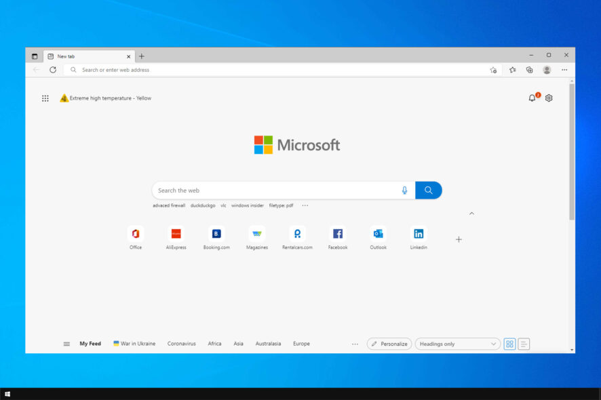This screenshot has height=400, width=601.
Task: Close the New tab tab
Action: coord(128,56)
